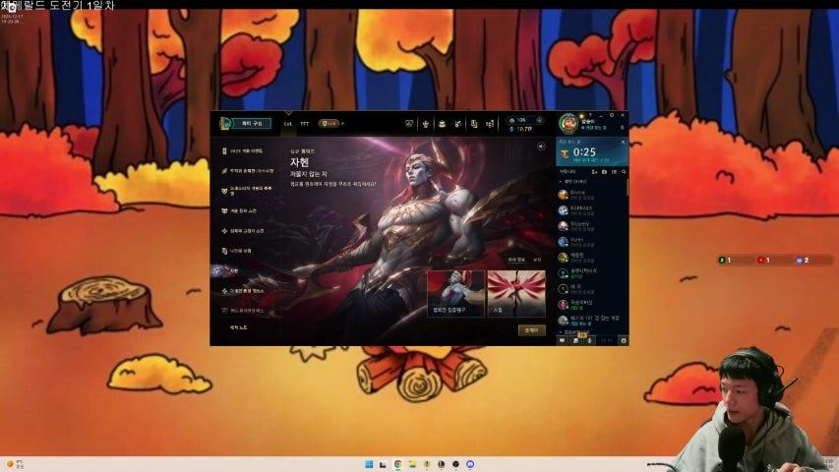Select the second friend in the list

click(x=591, y=210)
